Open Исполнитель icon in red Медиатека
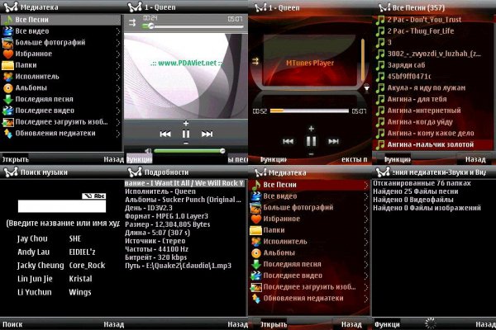496x330 pixels. point(256,242)
